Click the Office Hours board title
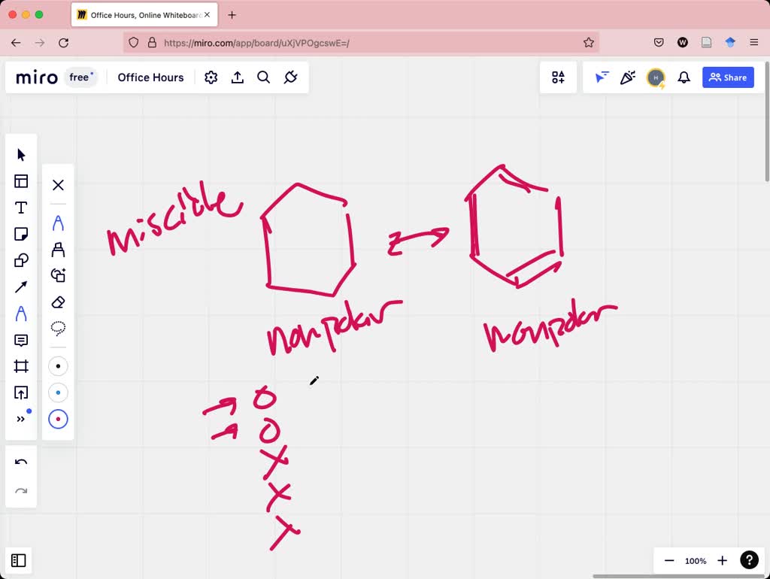This screenshot has width=770, height=579. (150, 77)
